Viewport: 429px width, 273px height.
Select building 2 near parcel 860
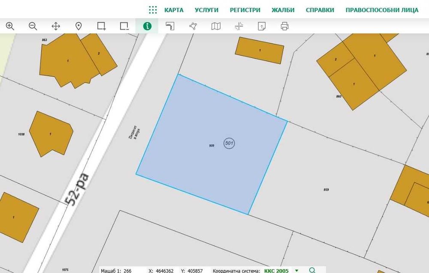336,59
